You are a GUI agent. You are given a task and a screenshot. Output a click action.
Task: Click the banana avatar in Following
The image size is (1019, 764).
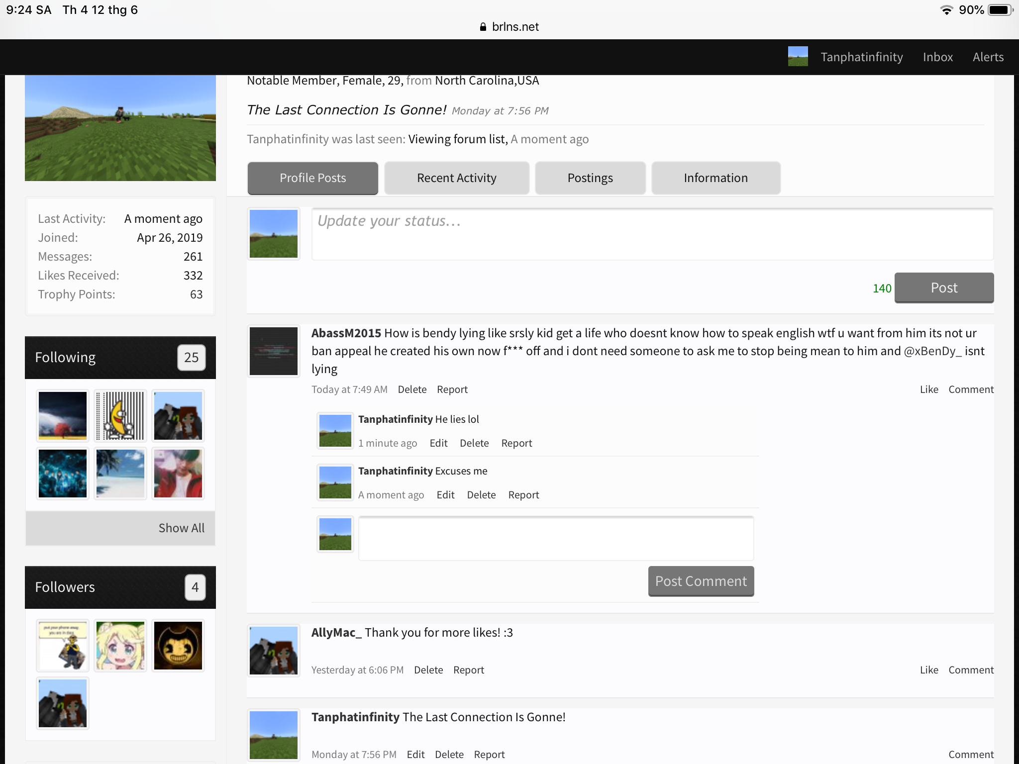pos(120,416)
